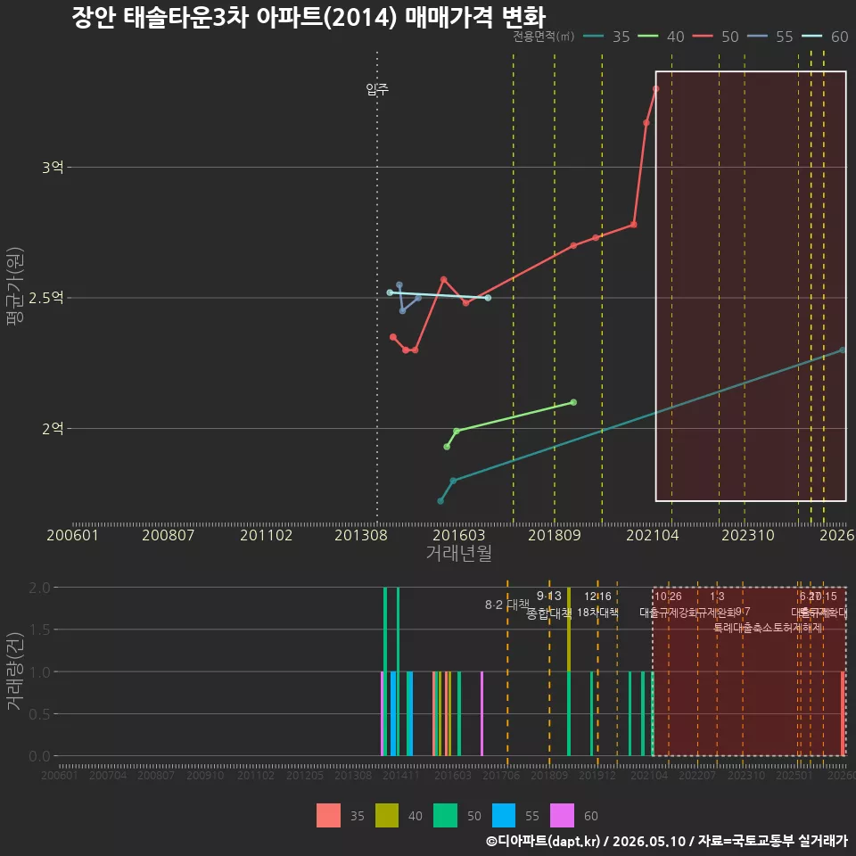Click the '8·2 대책' policy marker label
Image resolution: width=856 pixels, height=856 pixels.
507,605
